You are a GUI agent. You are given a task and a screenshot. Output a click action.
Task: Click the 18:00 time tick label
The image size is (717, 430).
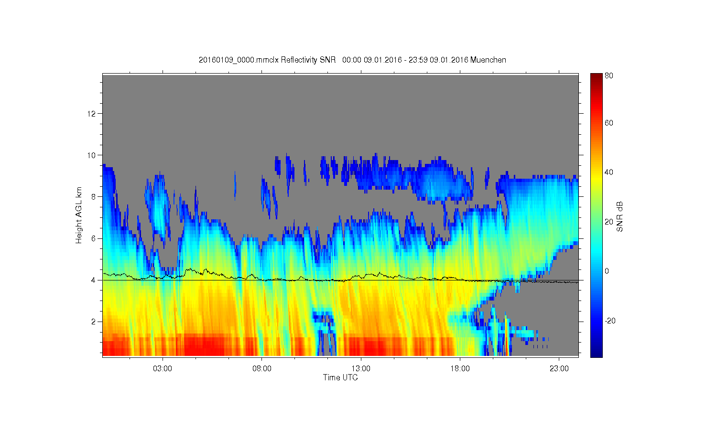coord(460,369)
